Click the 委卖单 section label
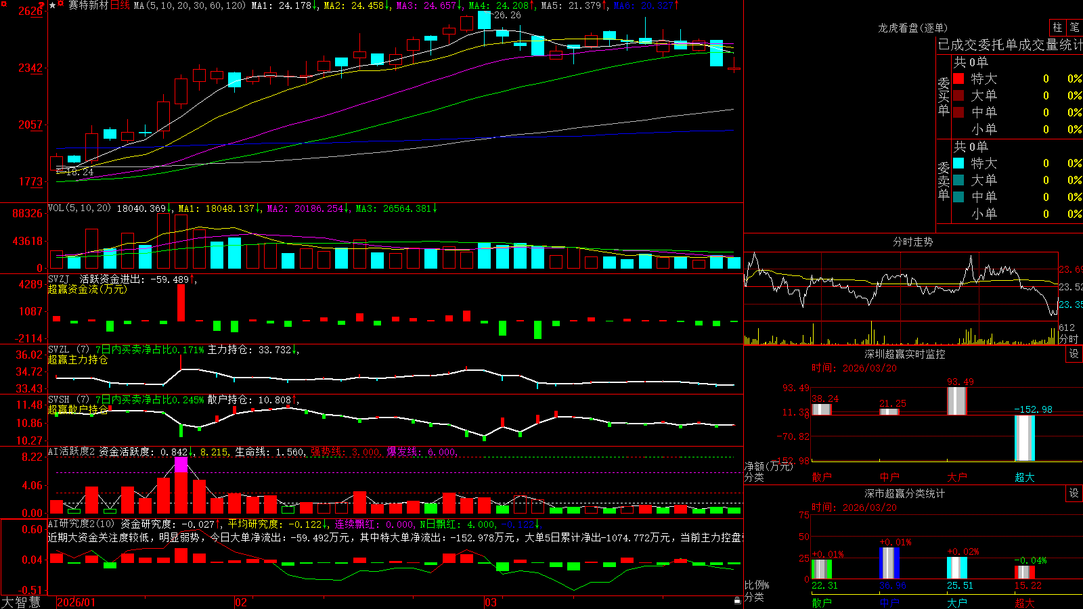The height and width of the screenshot is (609, 1083). click(944, 181)
